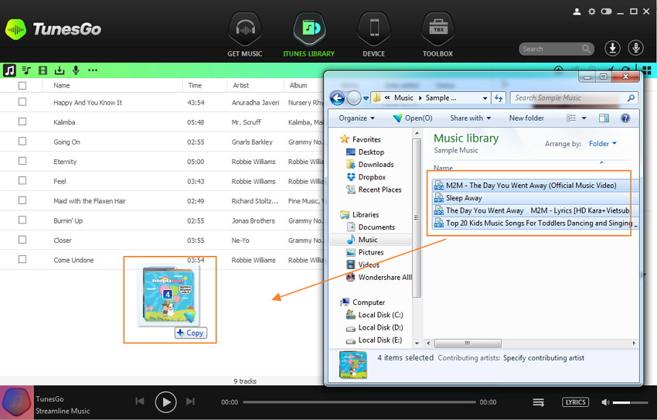This screenshot has width=657, height=420.
Task: Show lyrics with LYRICS button
Action: 575,402
